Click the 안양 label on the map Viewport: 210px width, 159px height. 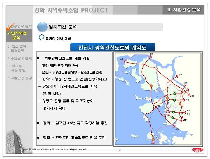tap(189, 114)
